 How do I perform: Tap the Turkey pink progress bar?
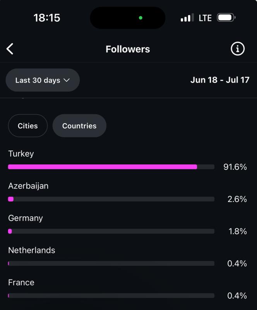[x=103, y=167]
